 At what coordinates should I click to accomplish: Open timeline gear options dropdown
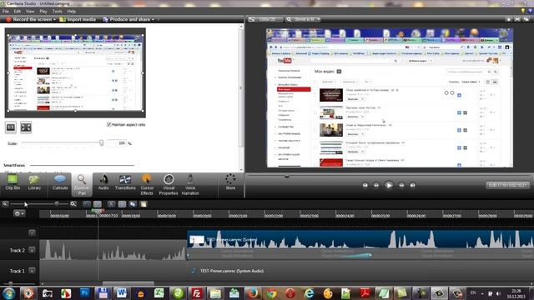[19, 213]
